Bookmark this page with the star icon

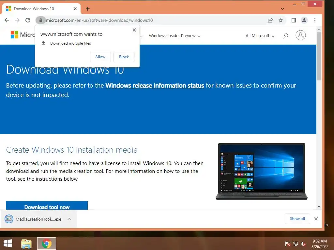point(281,20)
